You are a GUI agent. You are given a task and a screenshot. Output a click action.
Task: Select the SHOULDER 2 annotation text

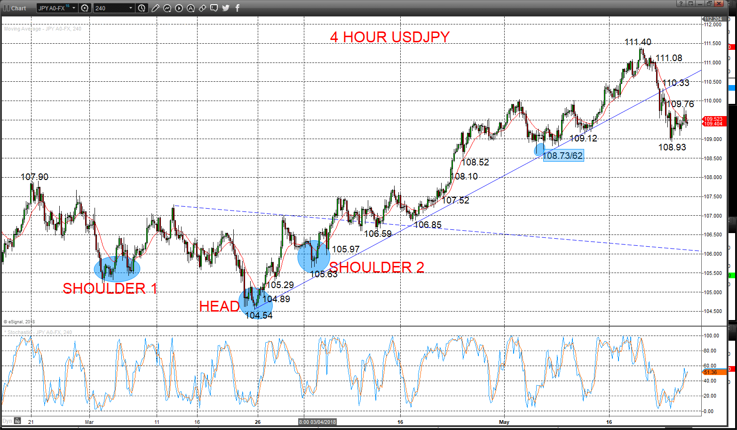(377, 267)
